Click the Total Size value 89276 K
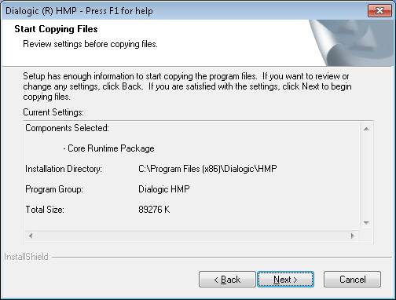 click(154, 210)
